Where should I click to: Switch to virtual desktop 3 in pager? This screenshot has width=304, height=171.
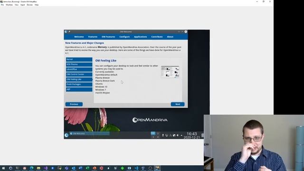[153, 137]
